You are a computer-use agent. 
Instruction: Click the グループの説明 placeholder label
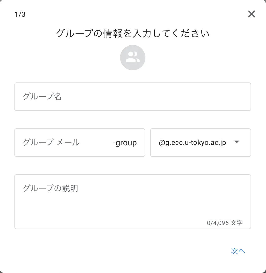pyautogui.click(x=50, y=188)
